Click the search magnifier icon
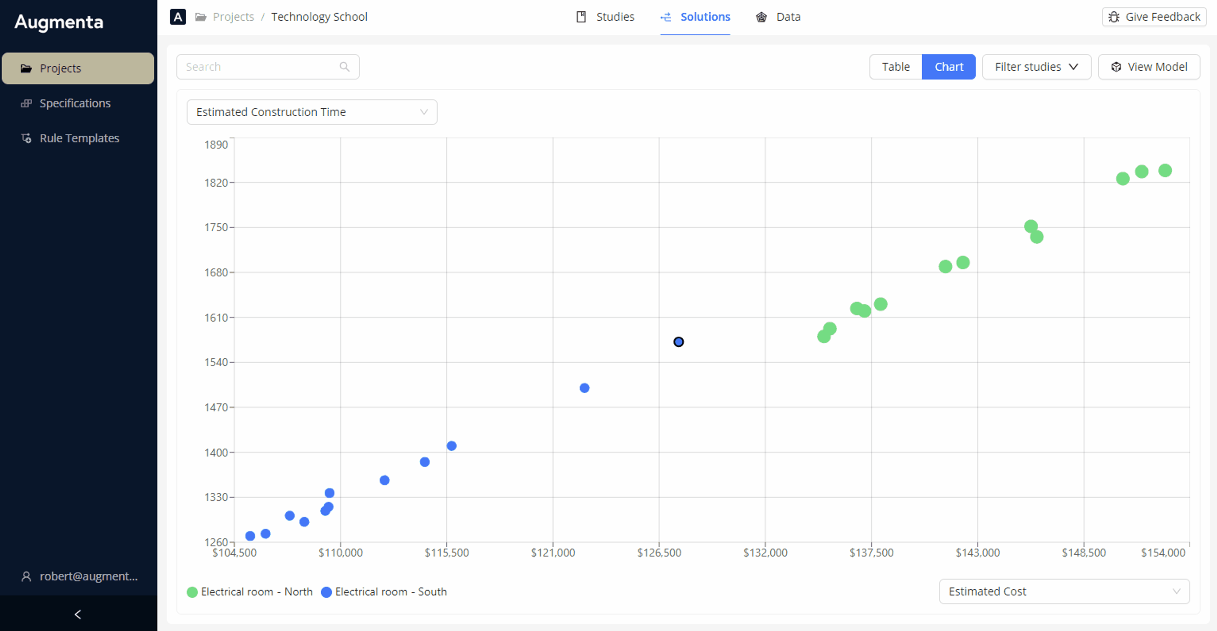 point(344,67)
